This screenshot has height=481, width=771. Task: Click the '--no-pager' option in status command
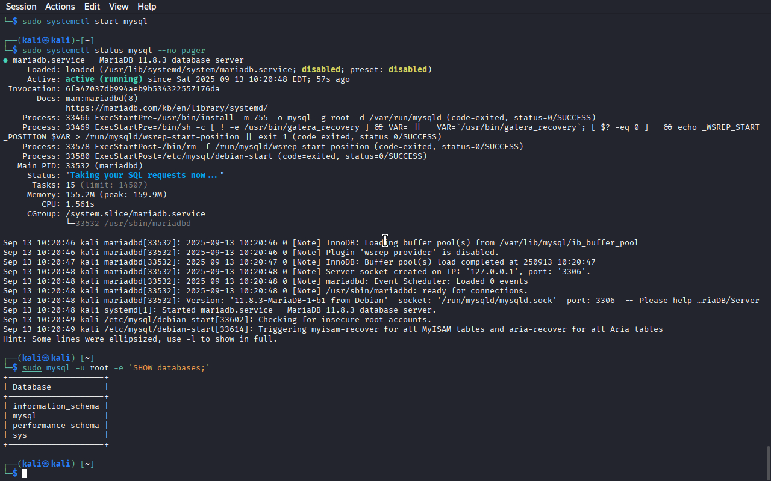(181, 51)
